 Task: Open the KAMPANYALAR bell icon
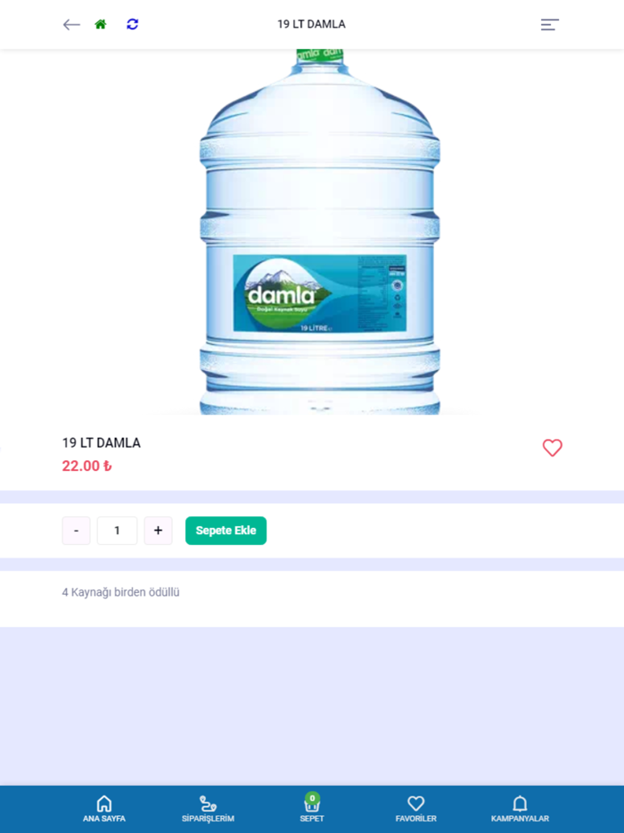(520, 809)
